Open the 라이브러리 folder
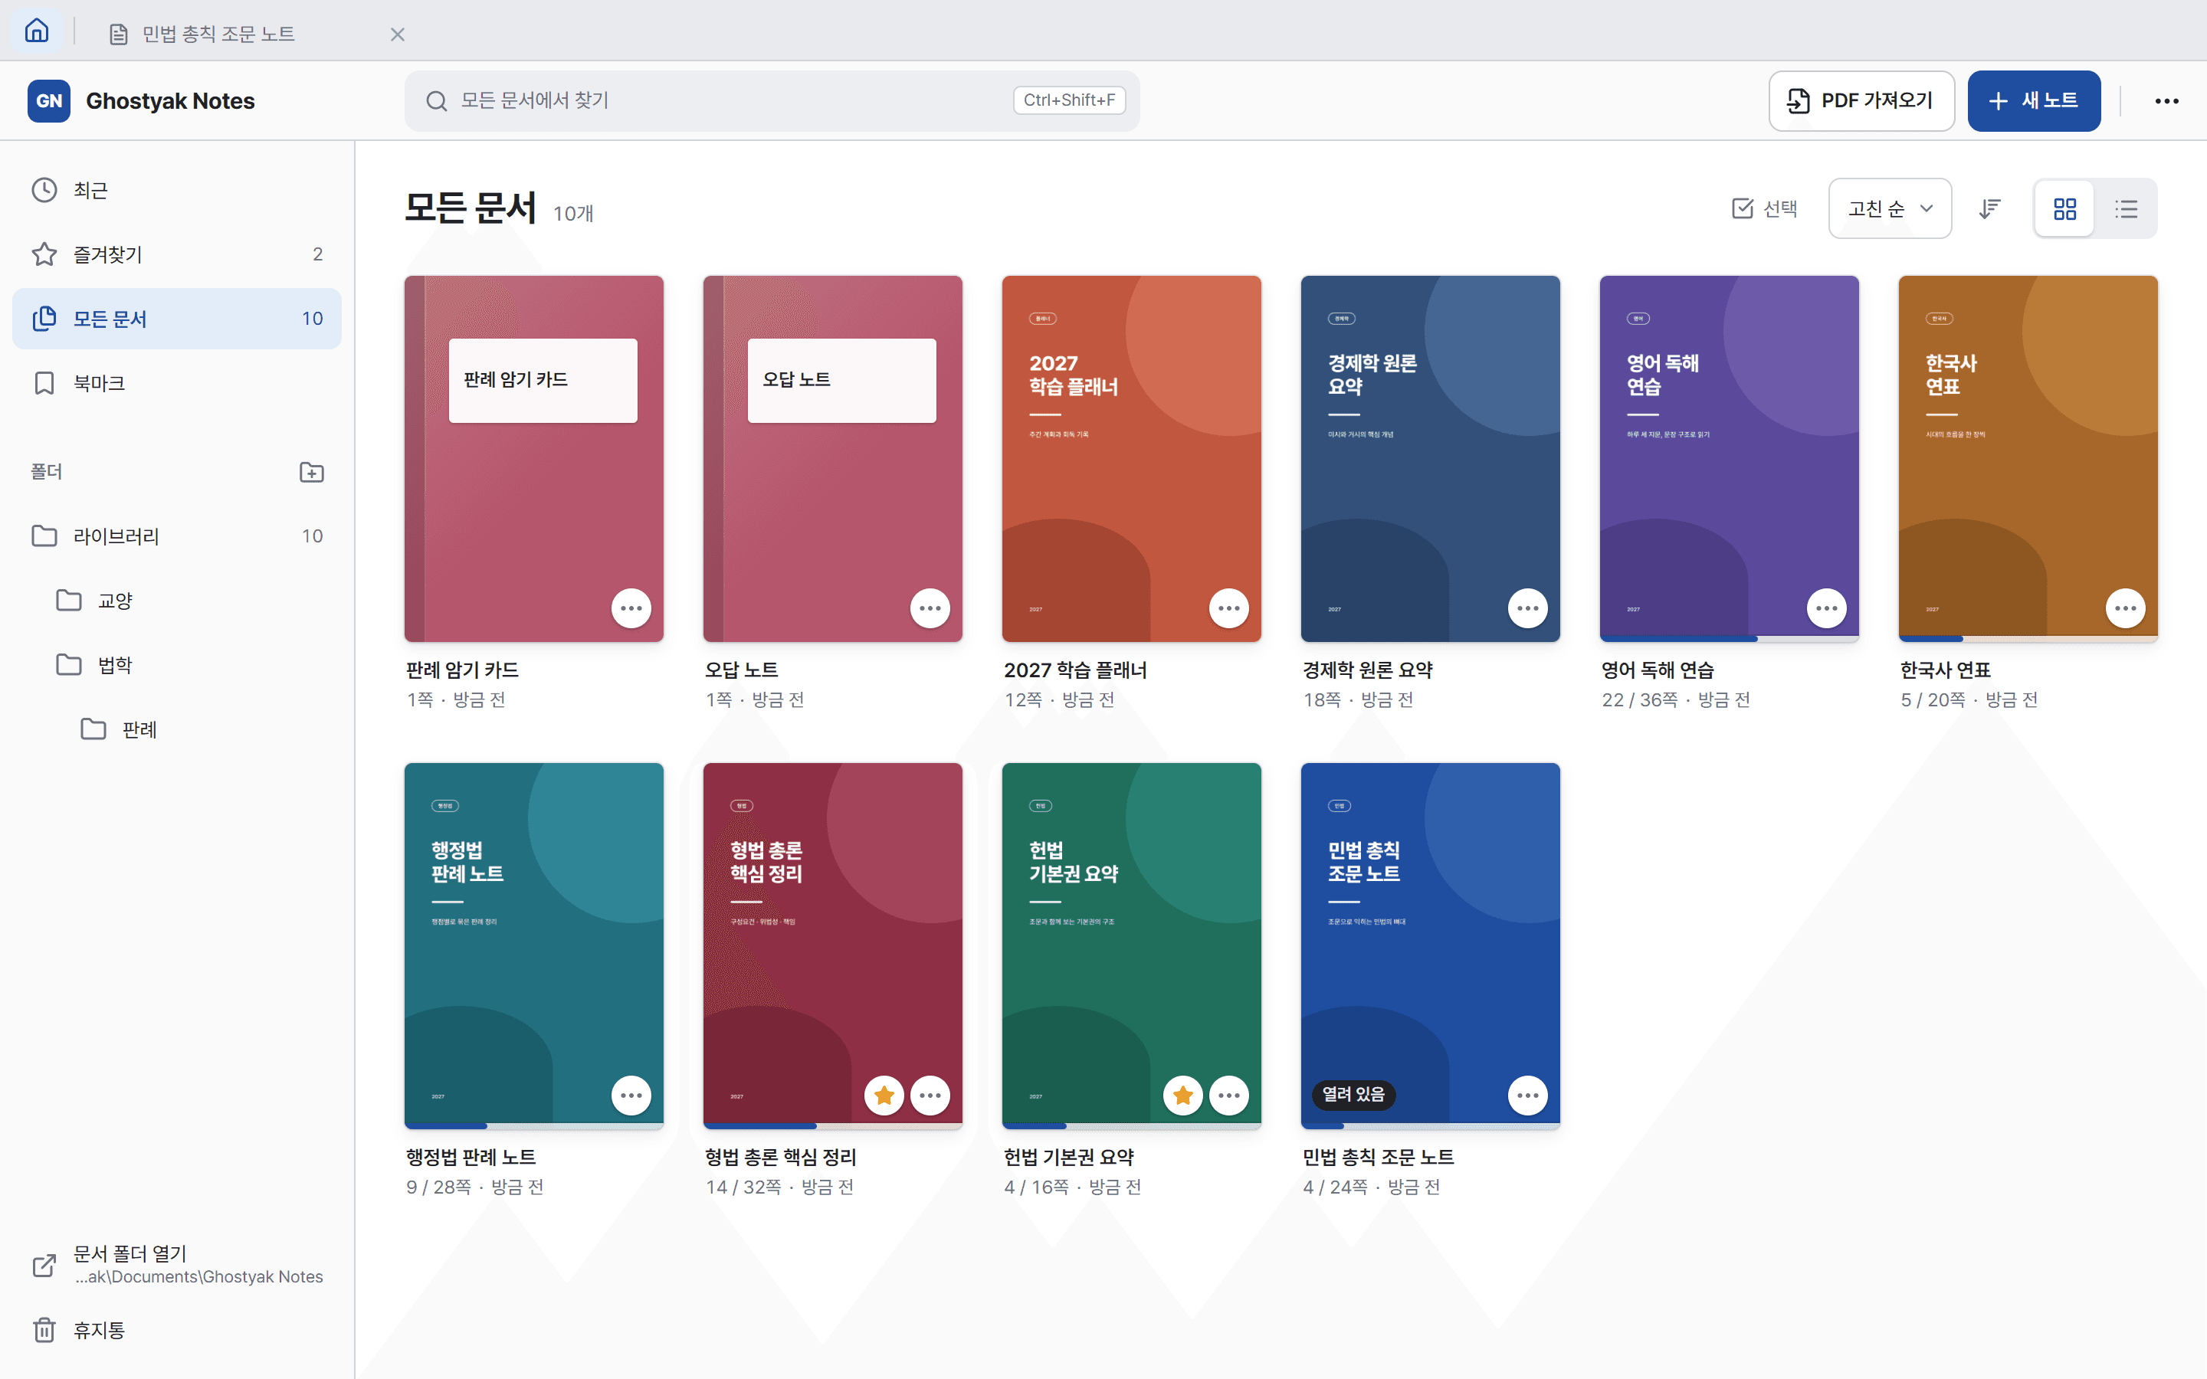The height and width of the screenshot is (1379, 2207). coord(177,536)
